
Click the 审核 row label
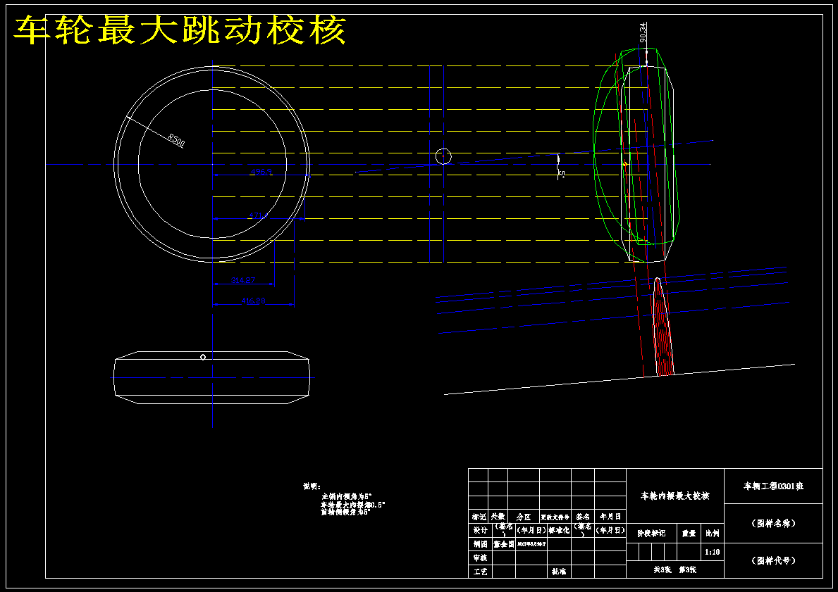tap(480, 558)
